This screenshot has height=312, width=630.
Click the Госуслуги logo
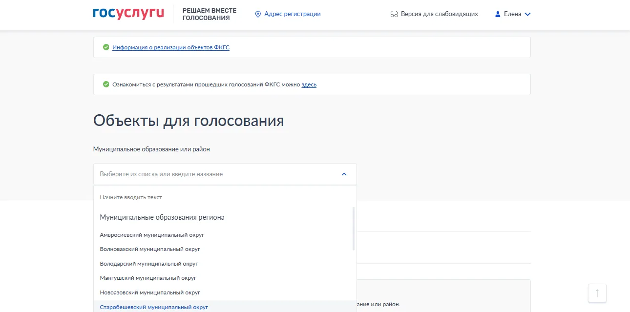(x=128, y=14)
